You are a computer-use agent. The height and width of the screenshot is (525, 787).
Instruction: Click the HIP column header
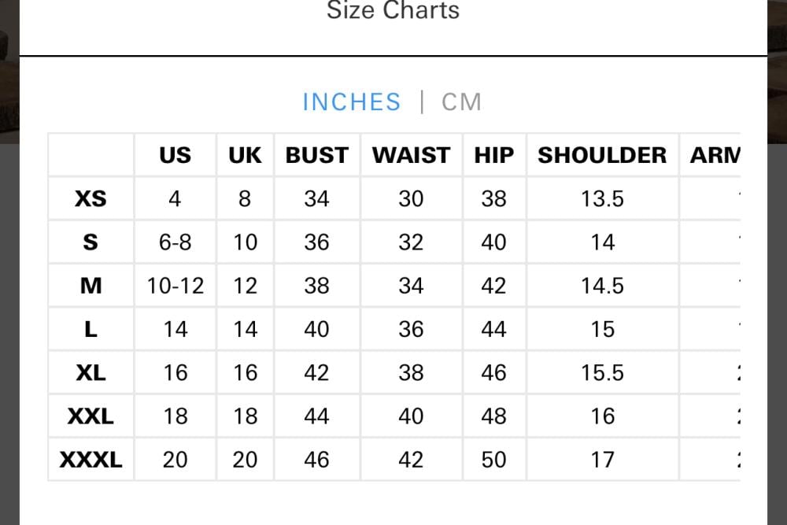[x=493, y=155]
